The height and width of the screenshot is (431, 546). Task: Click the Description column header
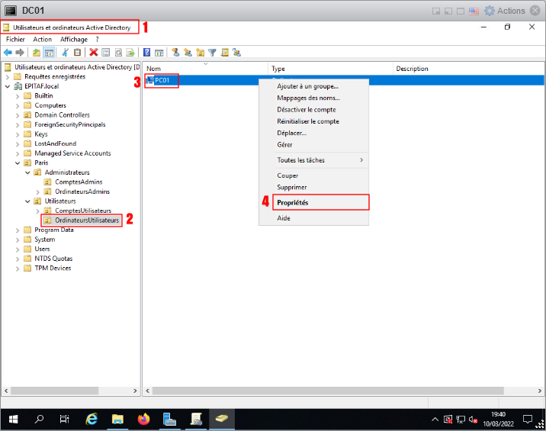[413, 69]
